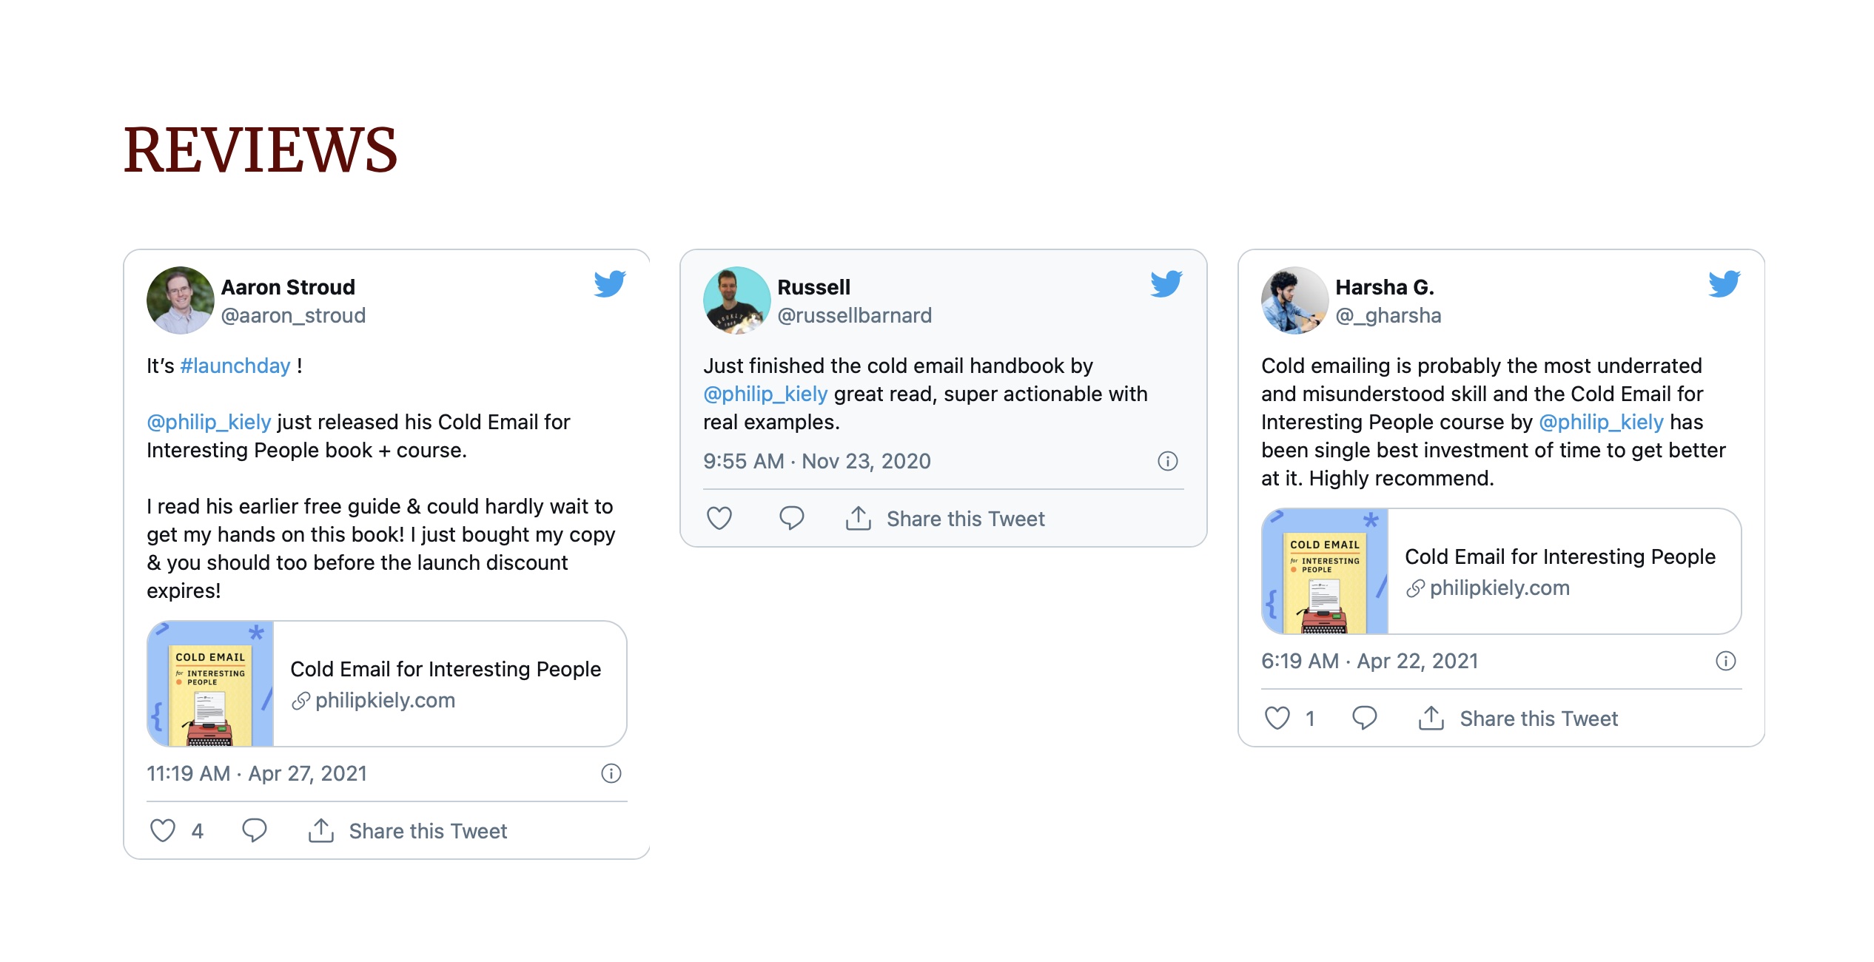Screen dimensions: 1874x962
Task: Open info icon on Russell's tweet
Action: point(1167,461)
